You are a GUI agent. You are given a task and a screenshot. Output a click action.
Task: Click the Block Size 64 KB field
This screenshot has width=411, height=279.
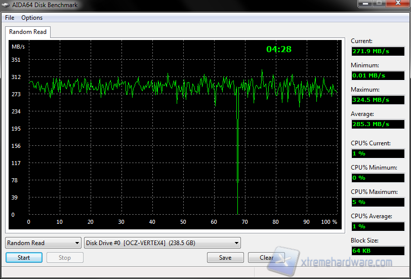pyautogui.click(x=378, y=251)
